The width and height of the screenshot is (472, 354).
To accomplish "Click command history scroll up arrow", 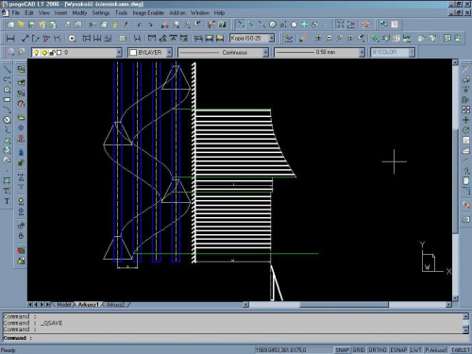I will point(466,316).
